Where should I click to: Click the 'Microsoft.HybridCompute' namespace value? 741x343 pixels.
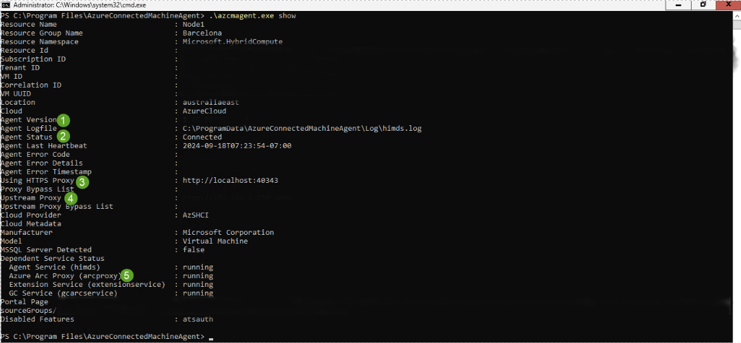point(232,42)
